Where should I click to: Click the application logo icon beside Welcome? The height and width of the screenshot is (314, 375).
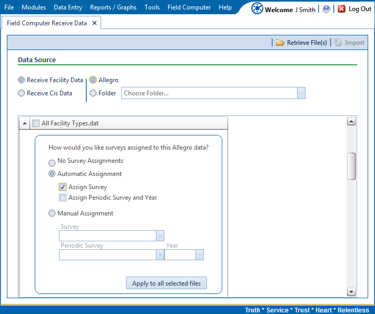[257, 8]
